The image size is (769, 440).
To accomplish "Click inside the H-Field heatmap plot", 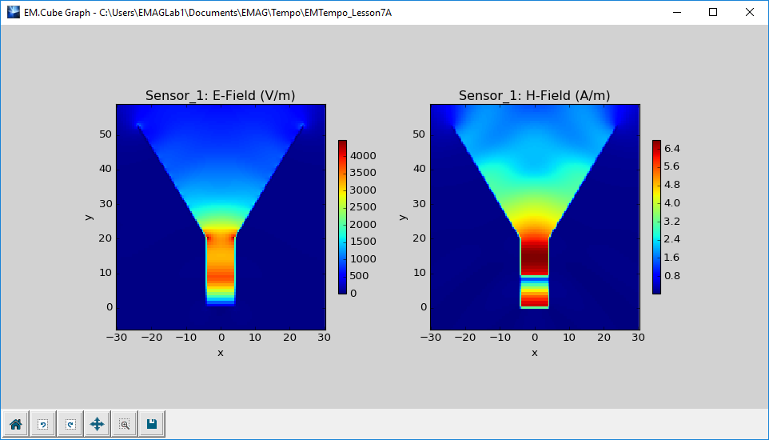I will (535, 217).
